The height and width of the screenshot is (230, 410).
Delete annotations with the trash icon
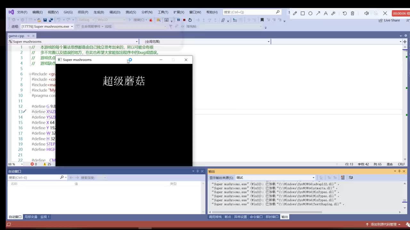tap(352, 13)
